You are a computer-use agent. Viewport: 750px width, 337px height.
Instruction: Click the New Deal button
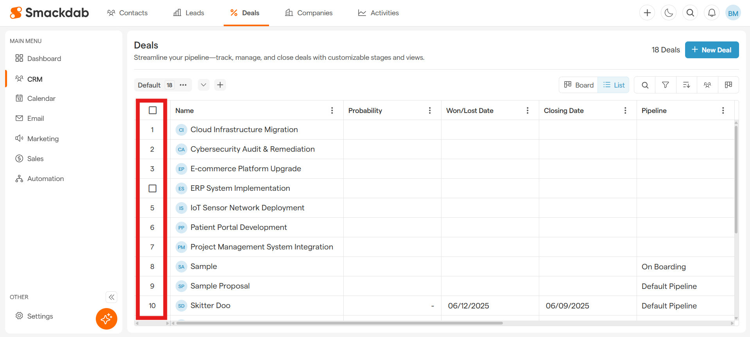(x=711, y=50)
